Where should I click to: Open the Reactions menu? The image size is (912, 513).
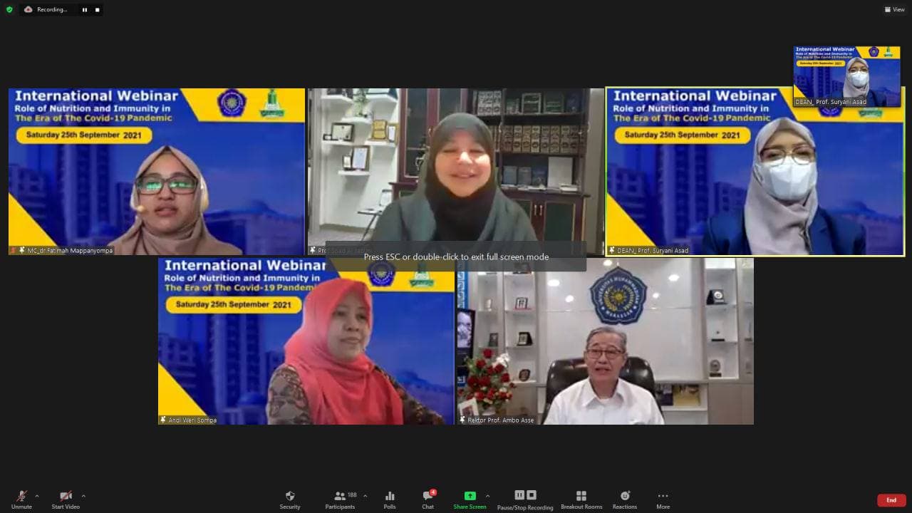(x=625, y=499)
